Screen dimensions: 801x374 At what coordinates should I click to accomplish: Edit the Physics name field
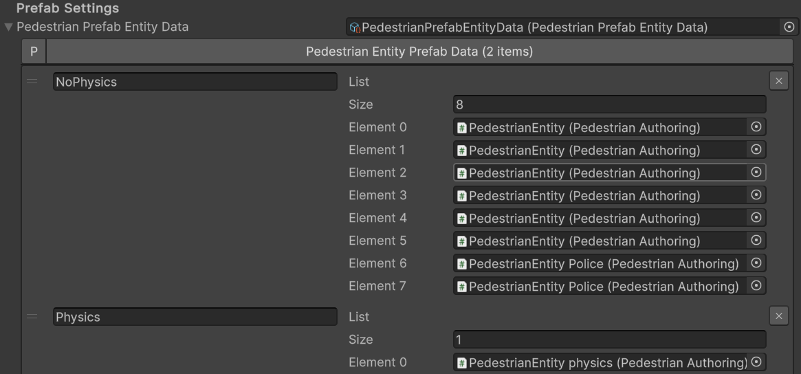(195, 317)
